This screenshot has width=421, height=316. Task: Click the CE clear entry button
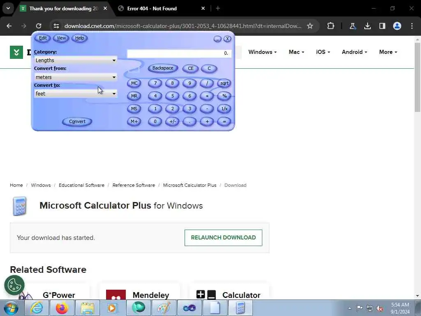190,68
